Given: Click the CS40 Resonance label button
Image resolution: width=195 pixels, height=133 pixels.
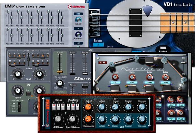Looking at the screenshot, I should pos(60,92).
